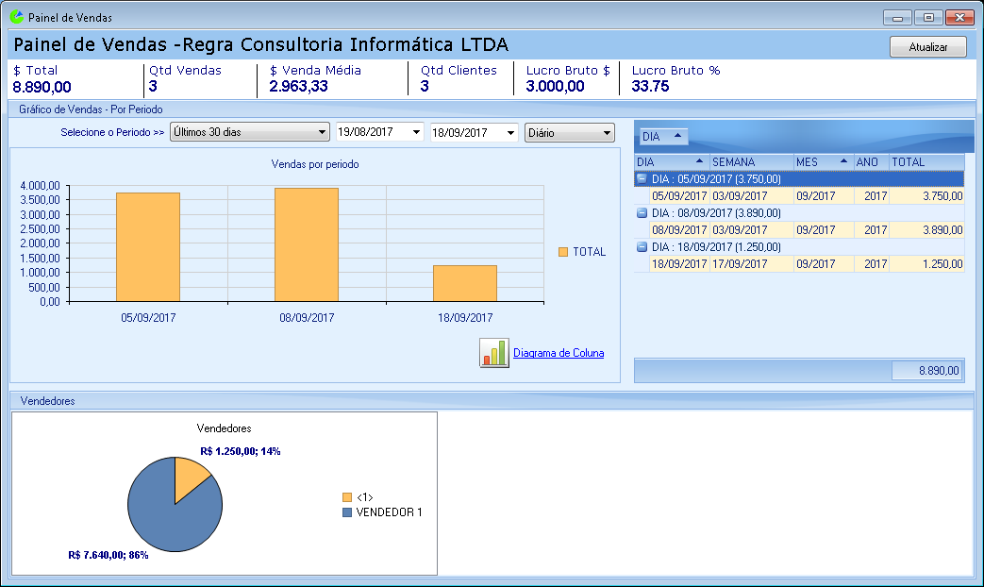The image size is (984, 587).
Task: Collapse the DIA : 18/09/2017 group
Action: 642,246
